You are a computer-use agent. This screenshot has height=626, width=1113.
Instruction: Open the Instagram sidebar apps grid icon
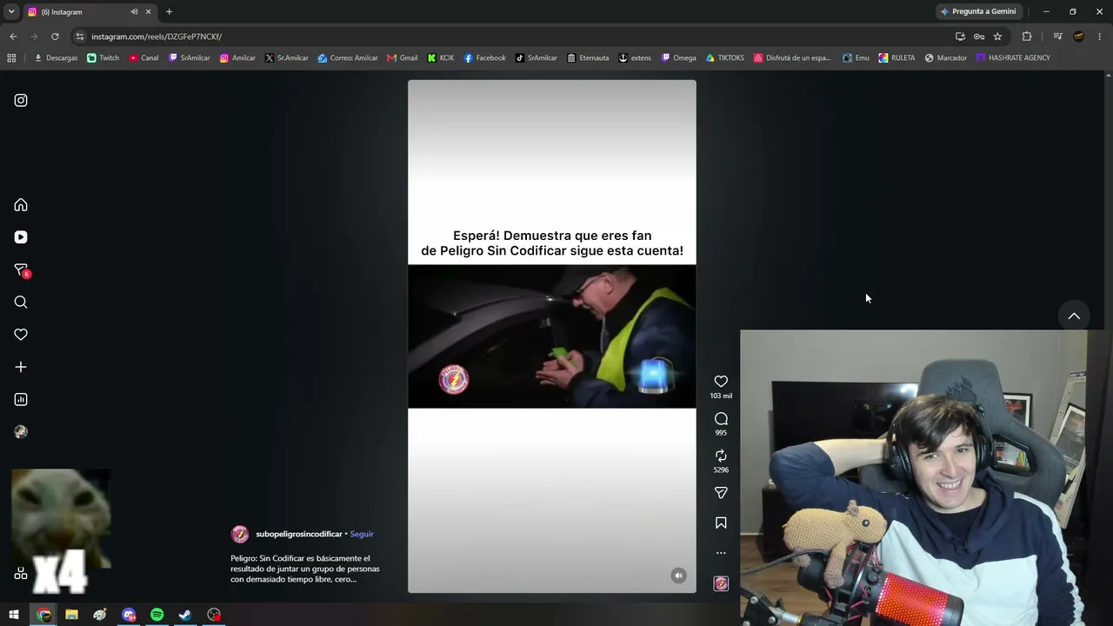click(21, 574)
